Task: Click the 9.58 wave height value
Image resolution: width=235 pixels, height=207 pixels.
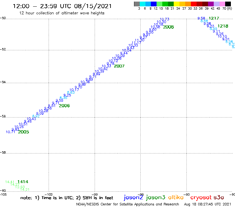Action: pyautogui.click(x=201, y=18)
